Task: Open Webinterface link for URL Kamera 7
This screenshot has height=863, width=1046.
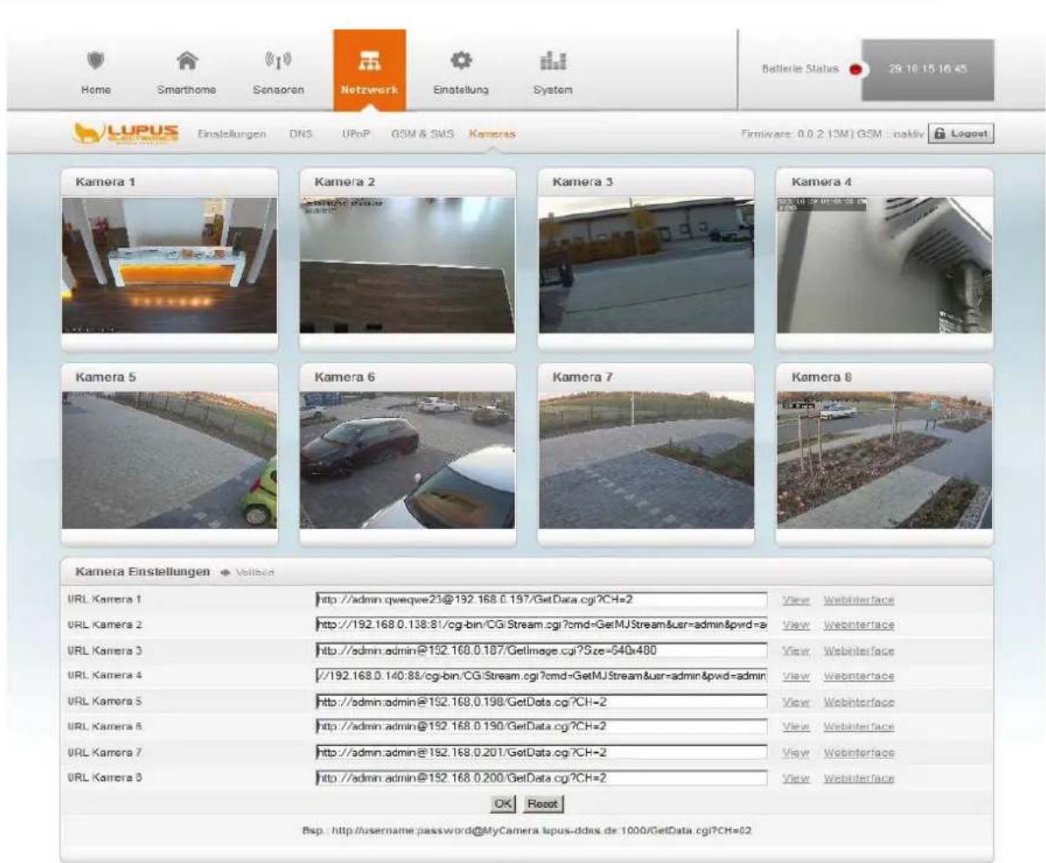Action: [x=859, y=753]
